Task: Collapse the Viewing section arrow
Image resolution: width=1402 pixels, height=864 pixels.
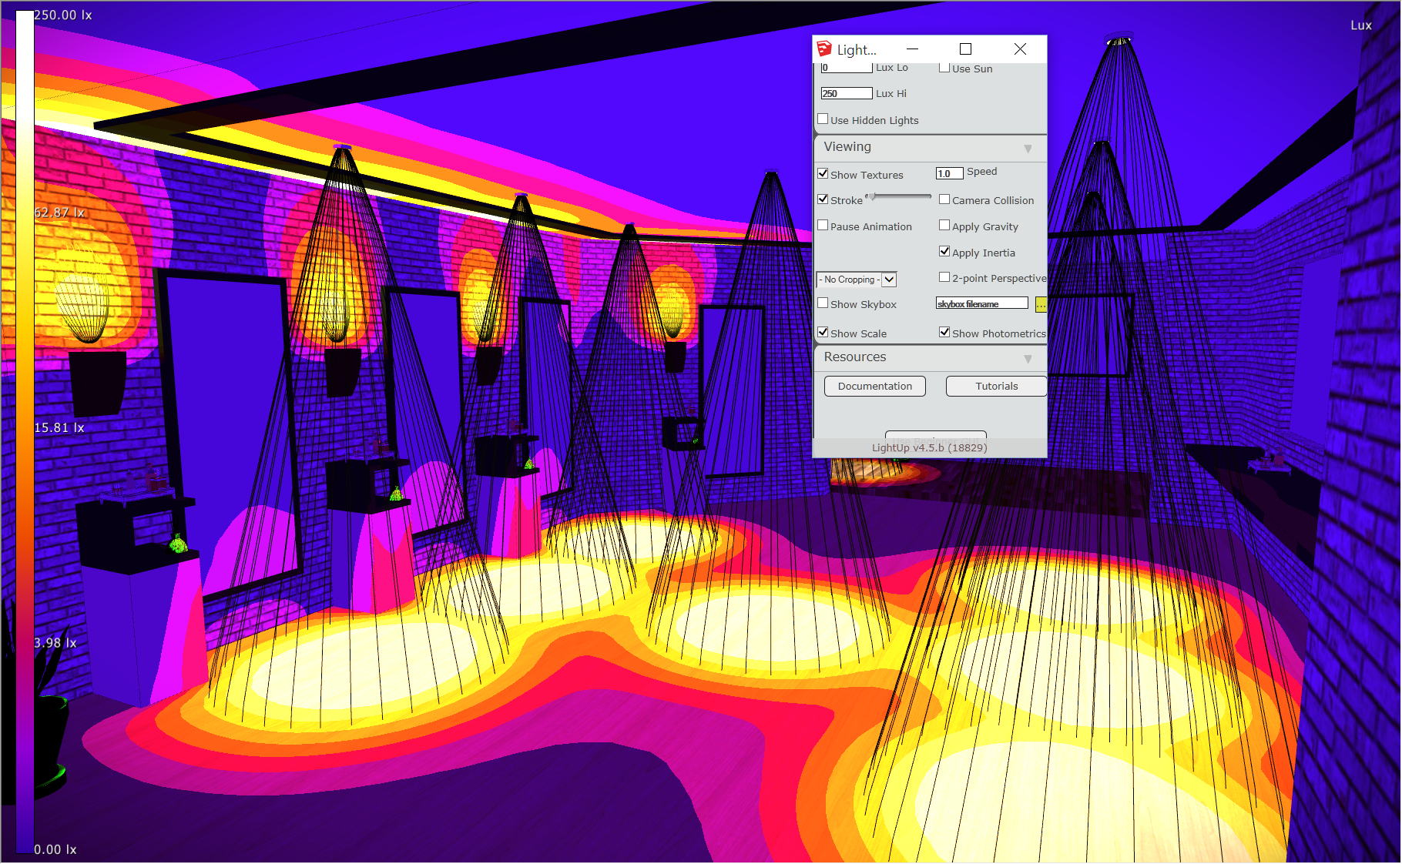Action: click(x=1028, y=149)
